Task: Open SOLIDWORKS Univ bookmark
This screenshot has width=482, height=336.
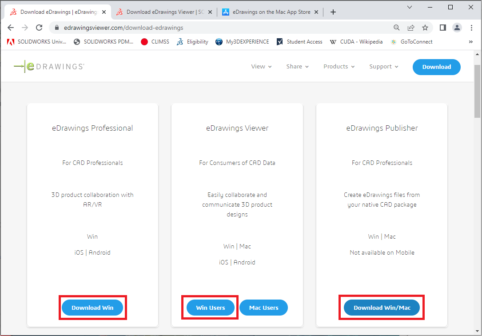Action: coord(37,42)
